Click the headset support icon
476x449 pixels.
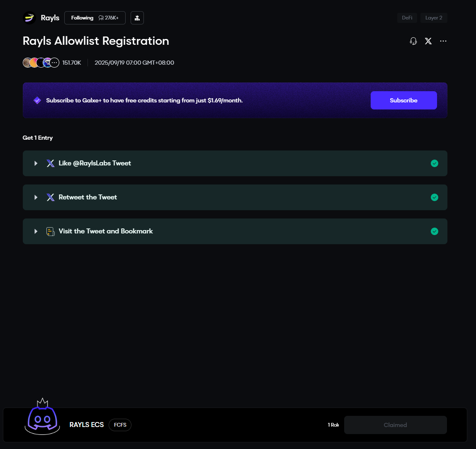(x=413, y=41)
